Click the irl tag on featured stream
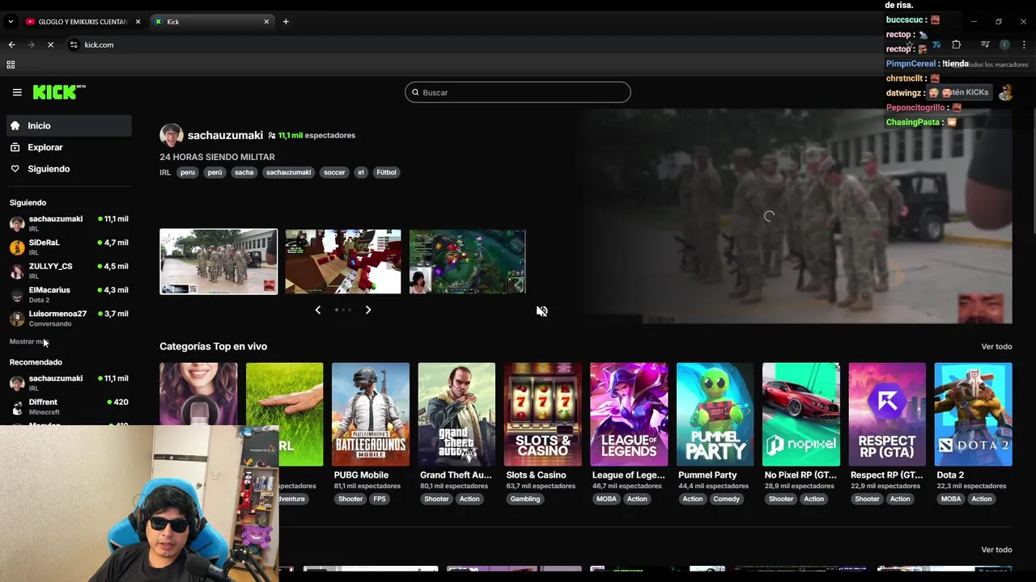Image resolution: width=1036 pixels, height=582 pixels. click(361, 172)
